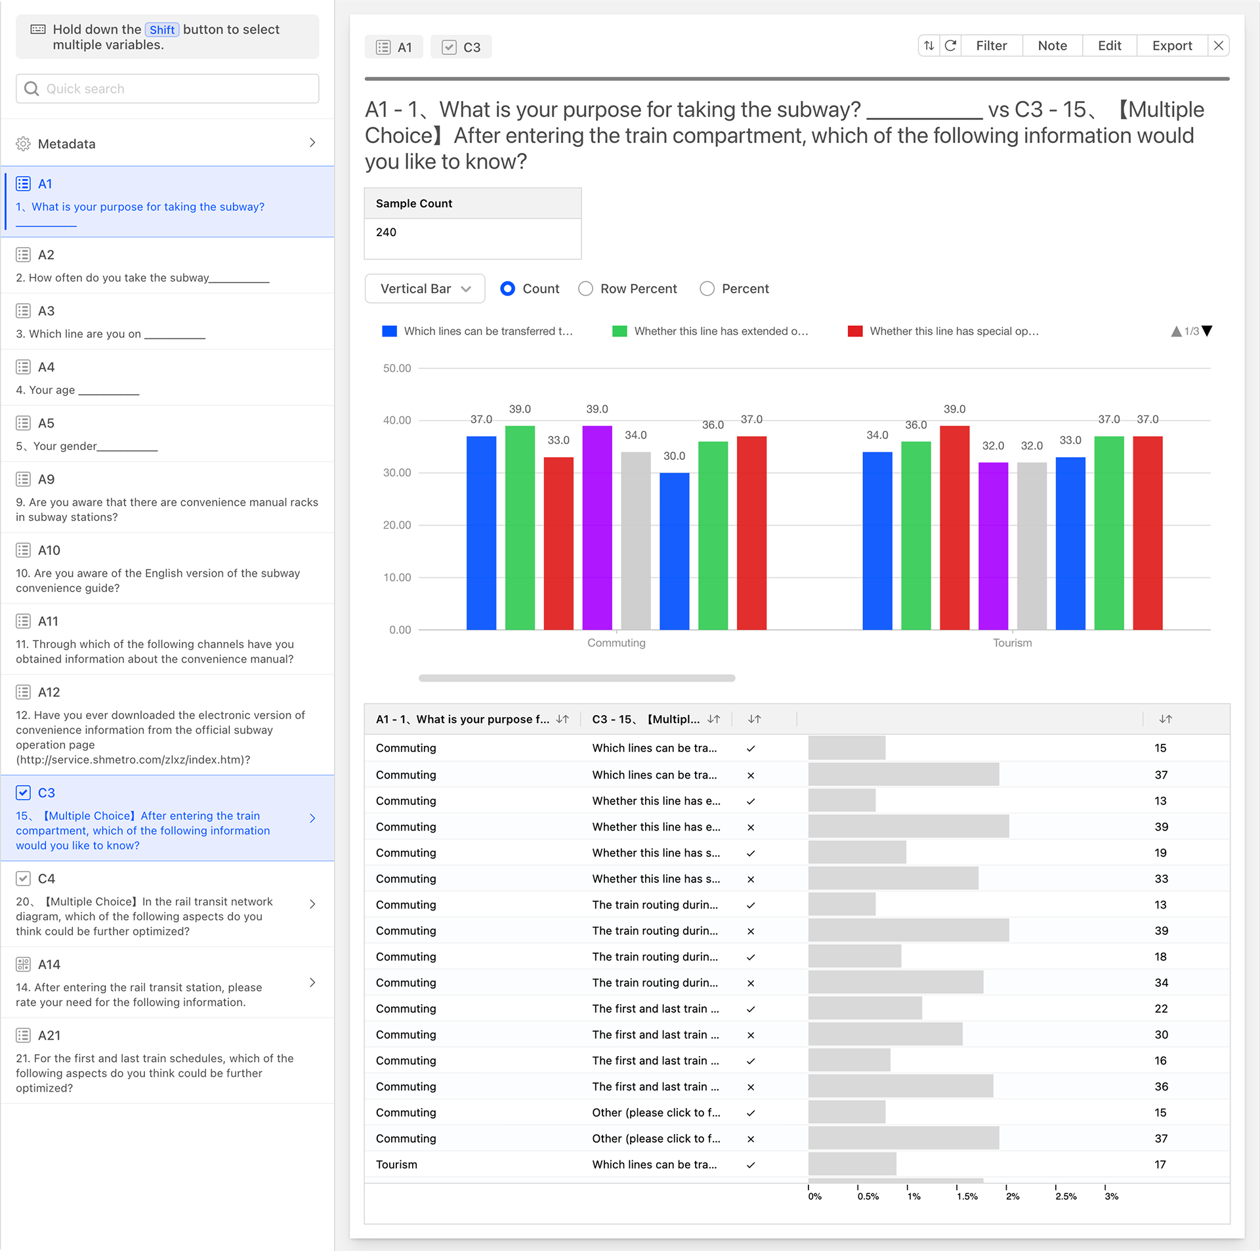Go to next legend page arrow
1260x1251 pixels.
coord(1207,331)
